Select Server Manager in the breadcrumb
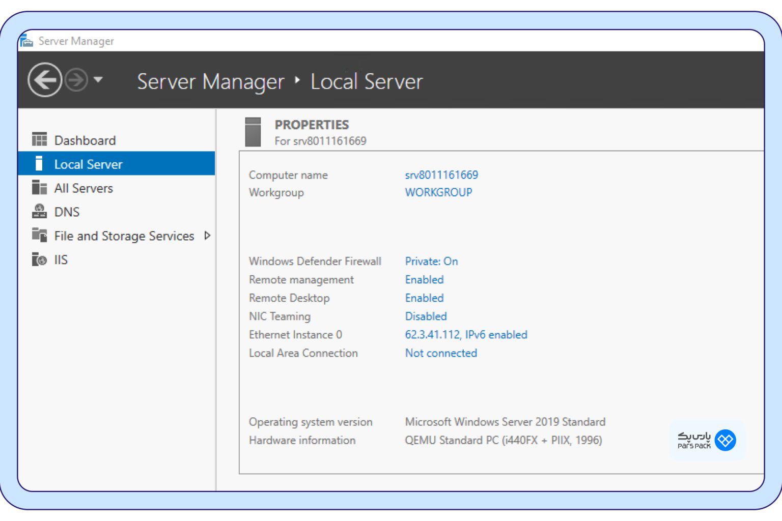The image size is (782, 521). coord(210,81)
